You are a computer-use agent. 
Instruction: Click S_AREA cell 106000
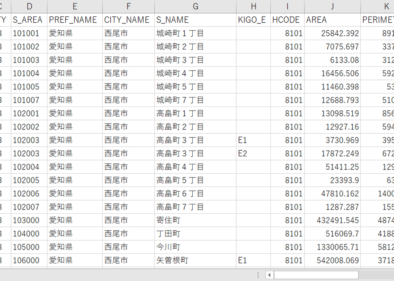[x=29, y=261]
